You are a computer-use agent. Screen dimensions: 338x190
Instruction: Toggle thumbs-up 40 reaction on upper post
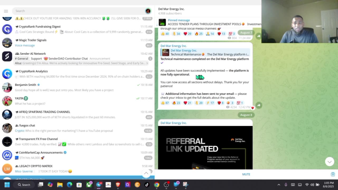[165, 34]
